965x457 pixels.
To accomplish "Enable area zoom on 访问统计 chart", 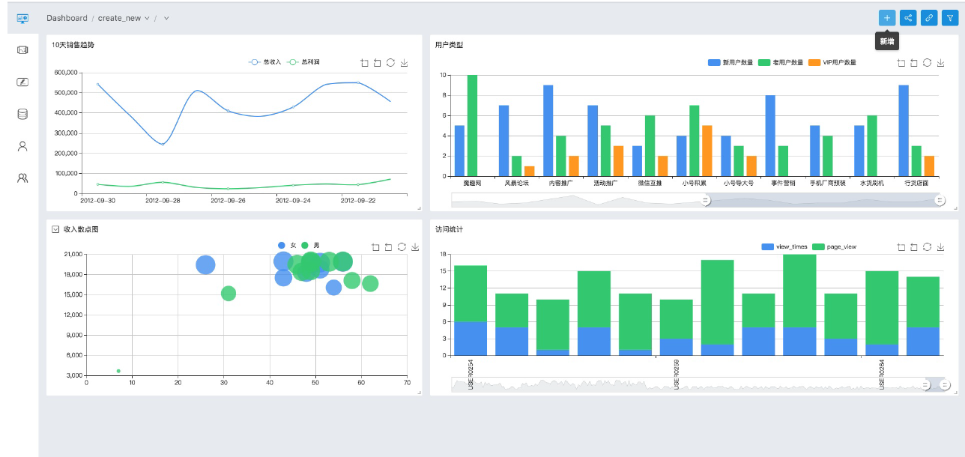I will pyautogui.click(x=901, y=247).
